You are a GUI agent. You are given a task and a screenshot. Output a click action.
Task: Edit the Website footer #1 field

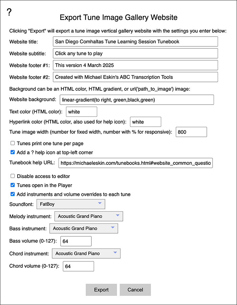(x=135, y=65)
